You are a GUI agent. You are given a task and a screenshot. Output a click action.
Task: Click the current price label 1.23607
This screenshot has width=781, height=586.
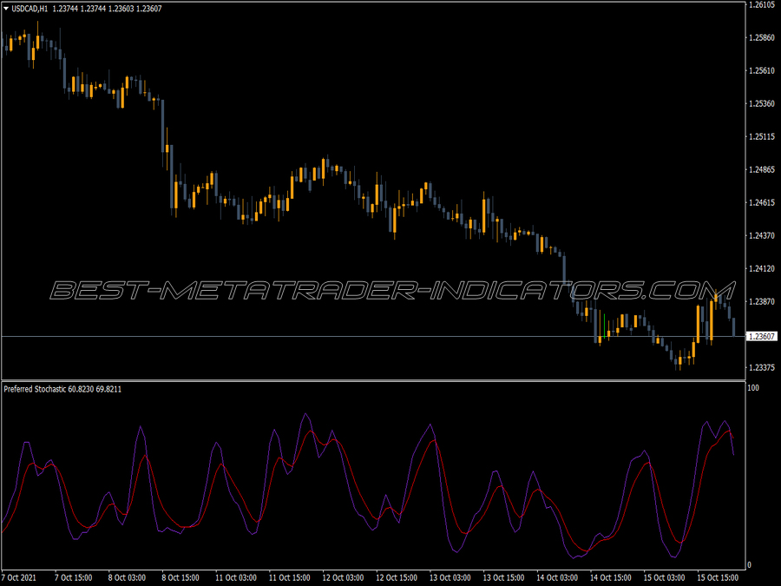tap(762, 336)
